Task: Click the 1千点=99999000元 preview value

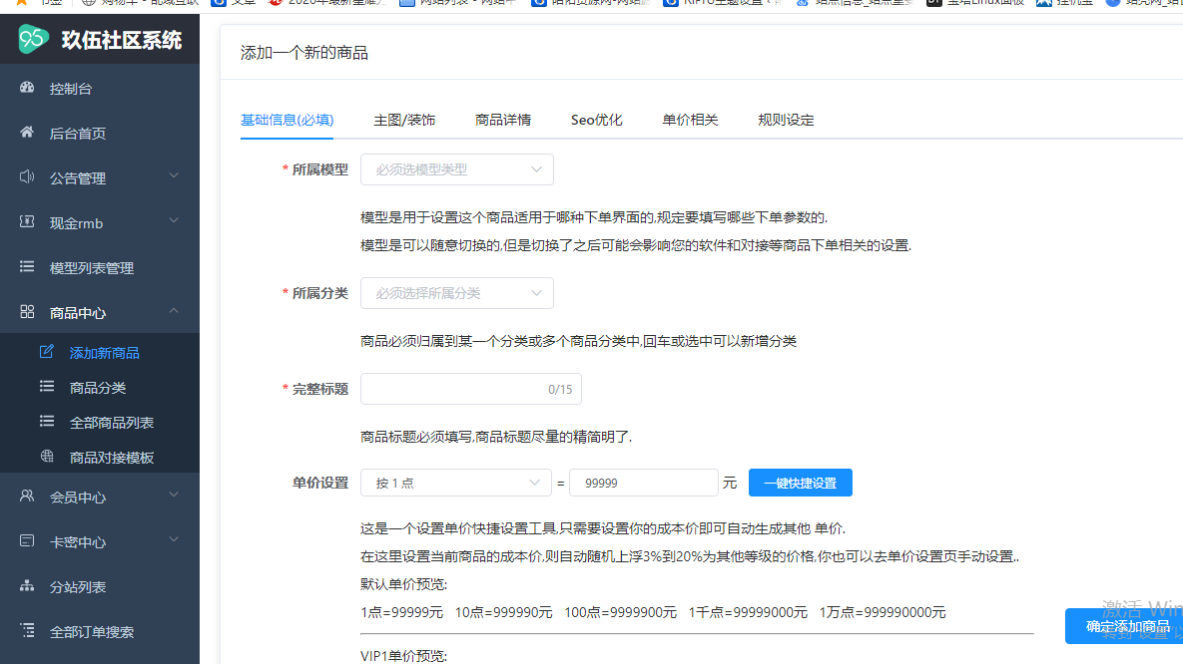Action: point(748,613)
